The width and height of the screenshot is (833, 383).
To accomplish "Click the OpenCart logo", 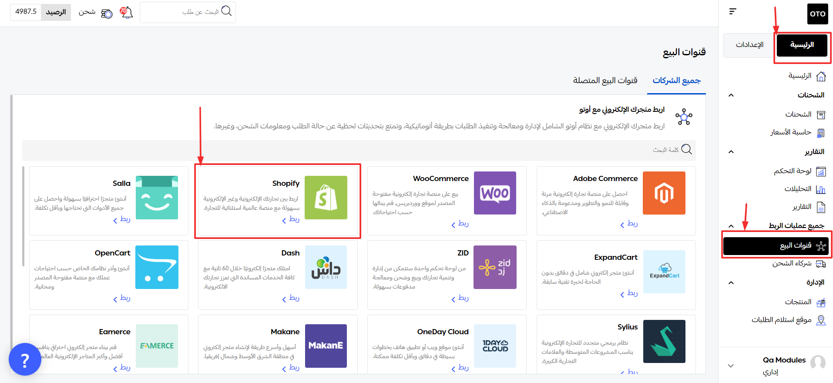I will (157, 267).
